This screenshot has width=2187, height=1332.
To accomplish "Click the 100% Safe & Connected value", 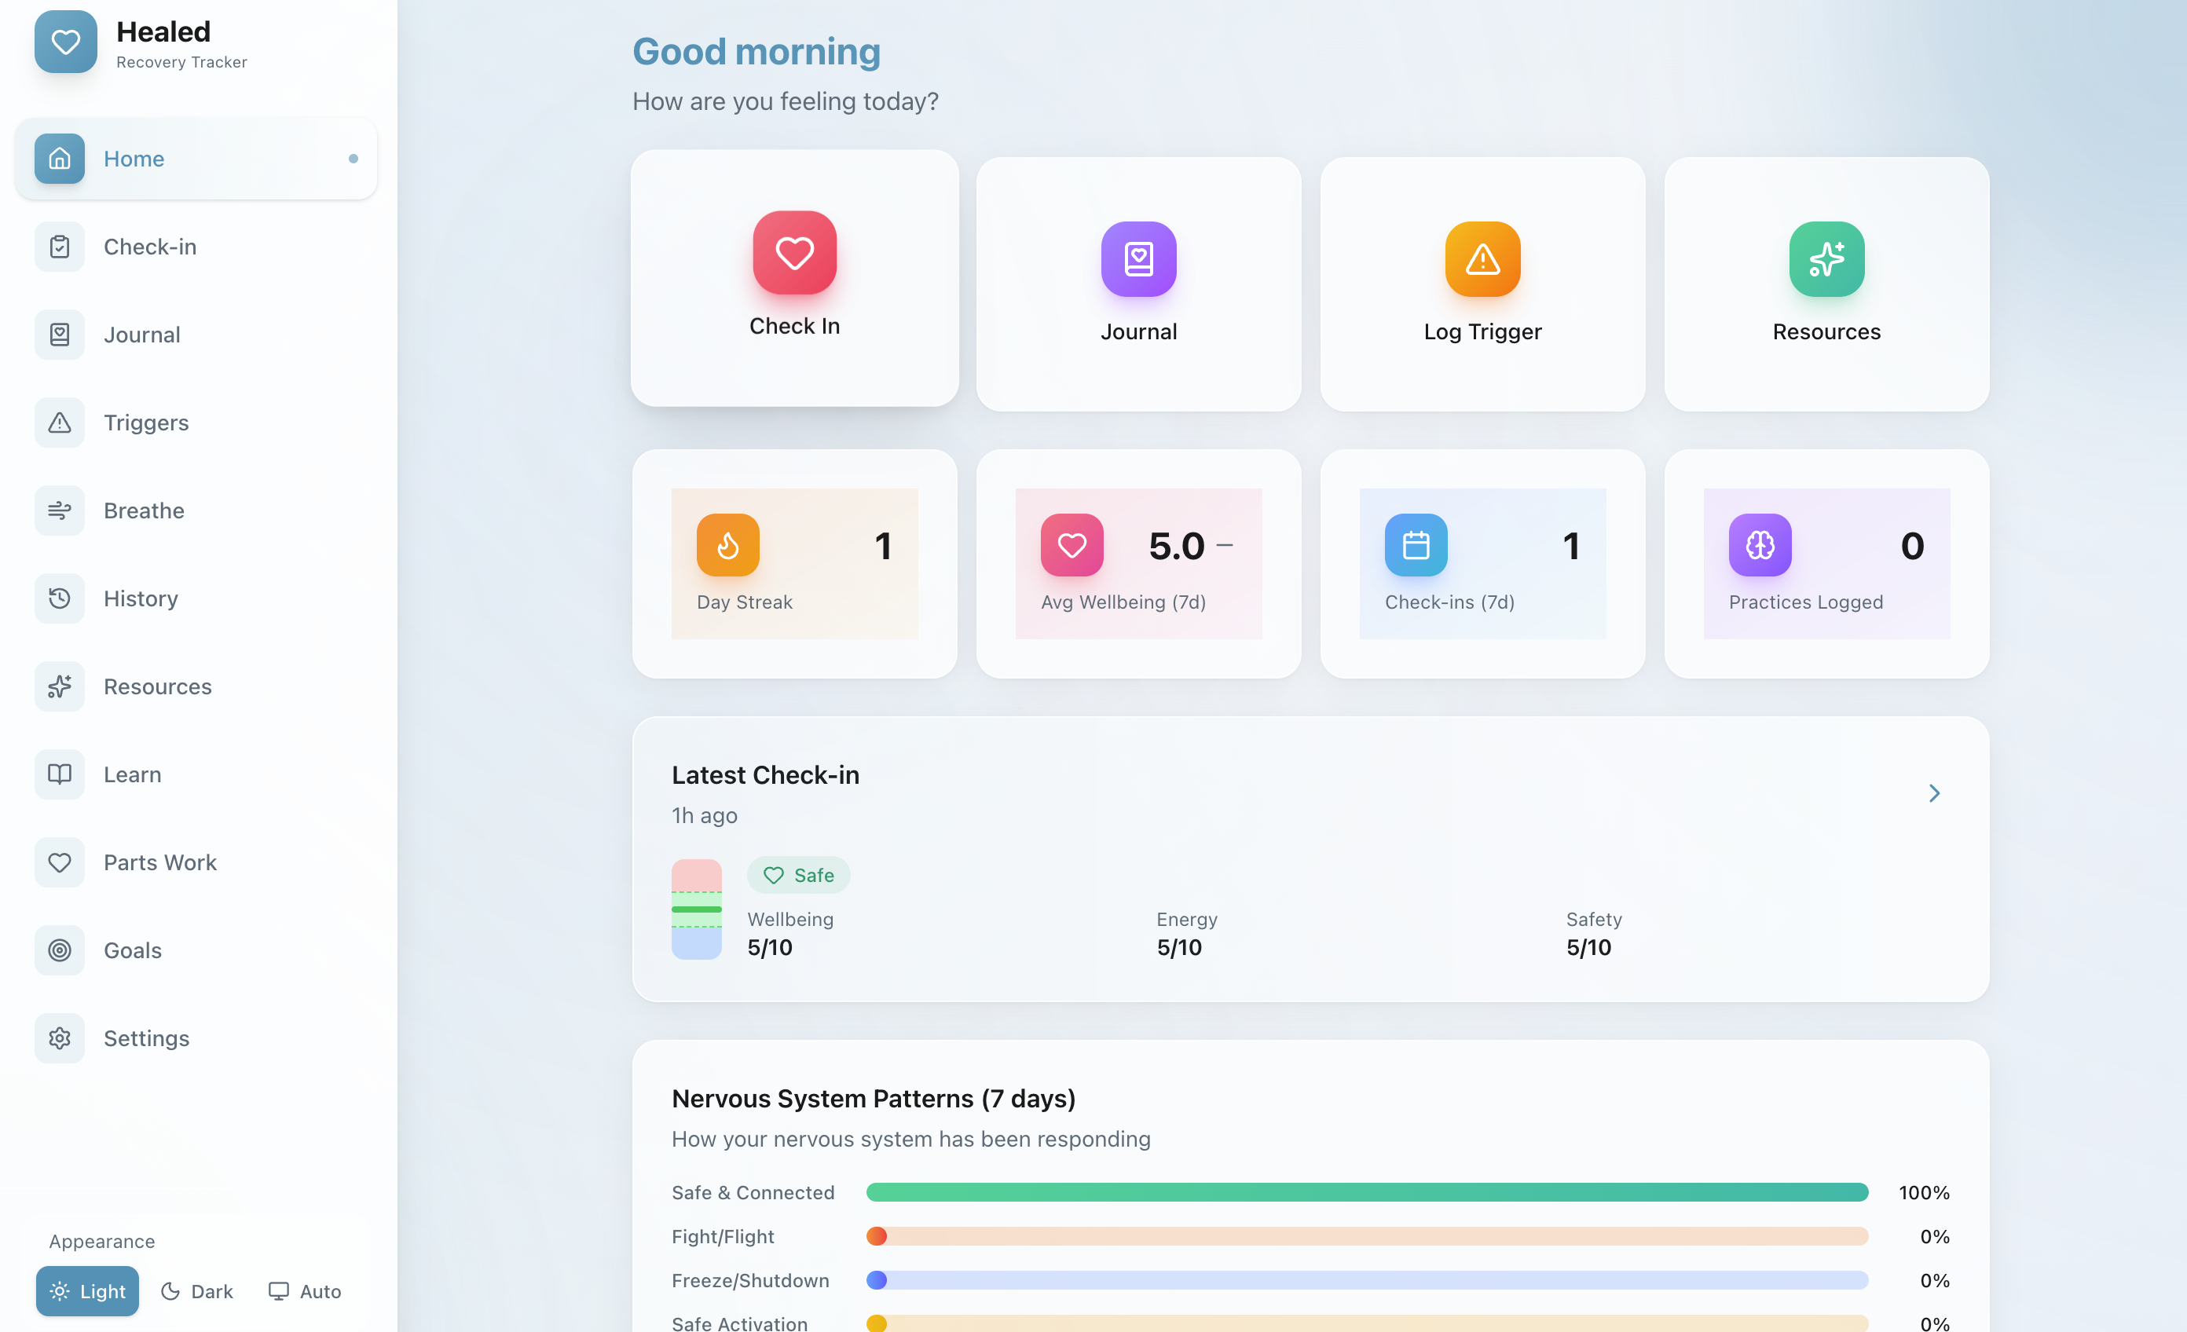I will coord(1923,1191).
